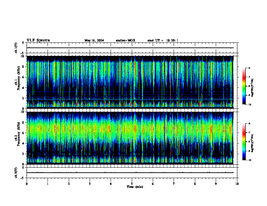
Task: Click the time axis tick label "5"
Action: pyautogui.click(x=132, y=184)
